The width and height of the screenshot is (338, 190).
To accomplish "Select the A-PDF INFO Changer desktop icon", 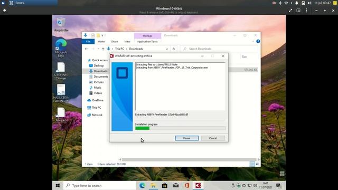I will pos(61,71).
